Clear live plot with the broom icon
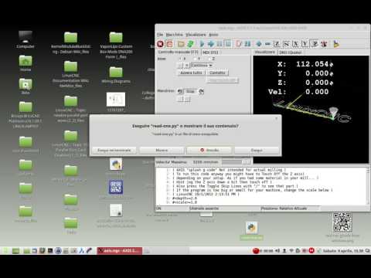This screenshot has width=371, height=278. click(336, 44)
